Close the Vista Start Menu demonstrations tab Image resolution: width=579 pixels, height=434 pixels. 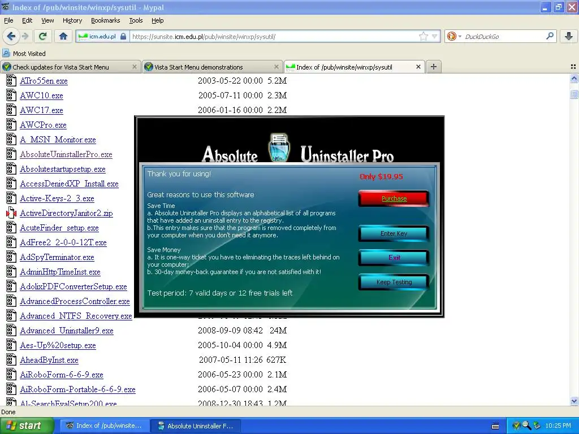point(276,67)
